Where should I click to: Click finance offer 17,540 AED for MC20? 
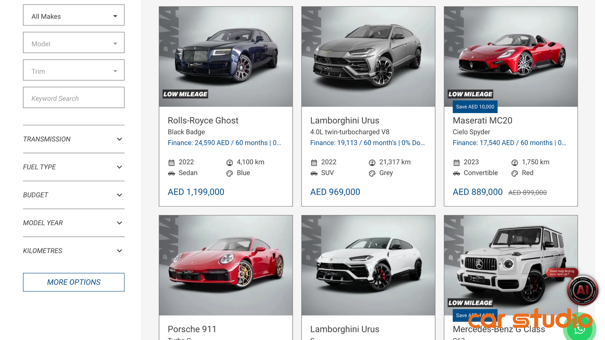[x=509, y=143]
